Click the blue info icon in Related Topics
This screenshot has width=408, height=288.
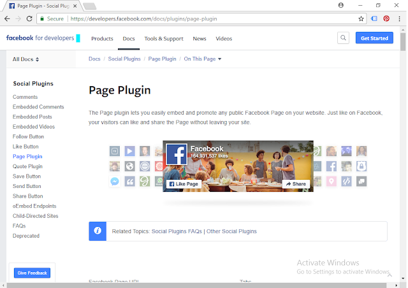point(98,231)
